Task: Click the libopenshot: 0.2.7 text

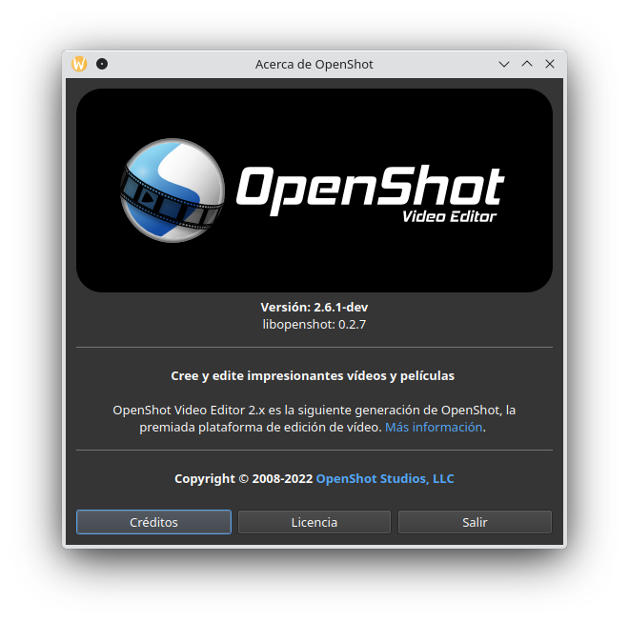Action: click(x=314, y=324)
